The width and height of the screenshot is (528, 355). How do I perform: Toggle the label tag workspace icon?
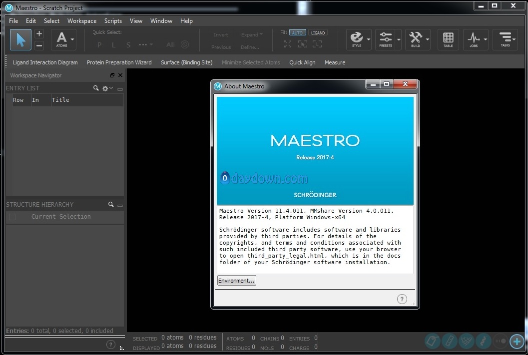(433, 341)
